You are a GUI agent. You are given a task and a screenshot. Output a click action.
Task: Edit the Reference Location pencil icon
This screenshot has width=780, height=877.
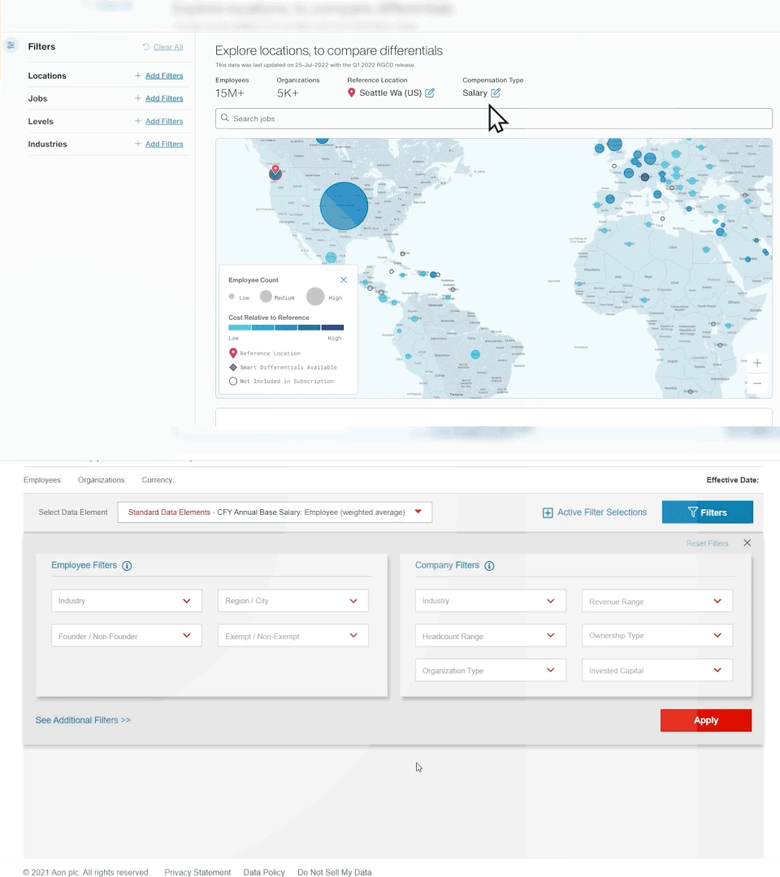coord(430,93)
